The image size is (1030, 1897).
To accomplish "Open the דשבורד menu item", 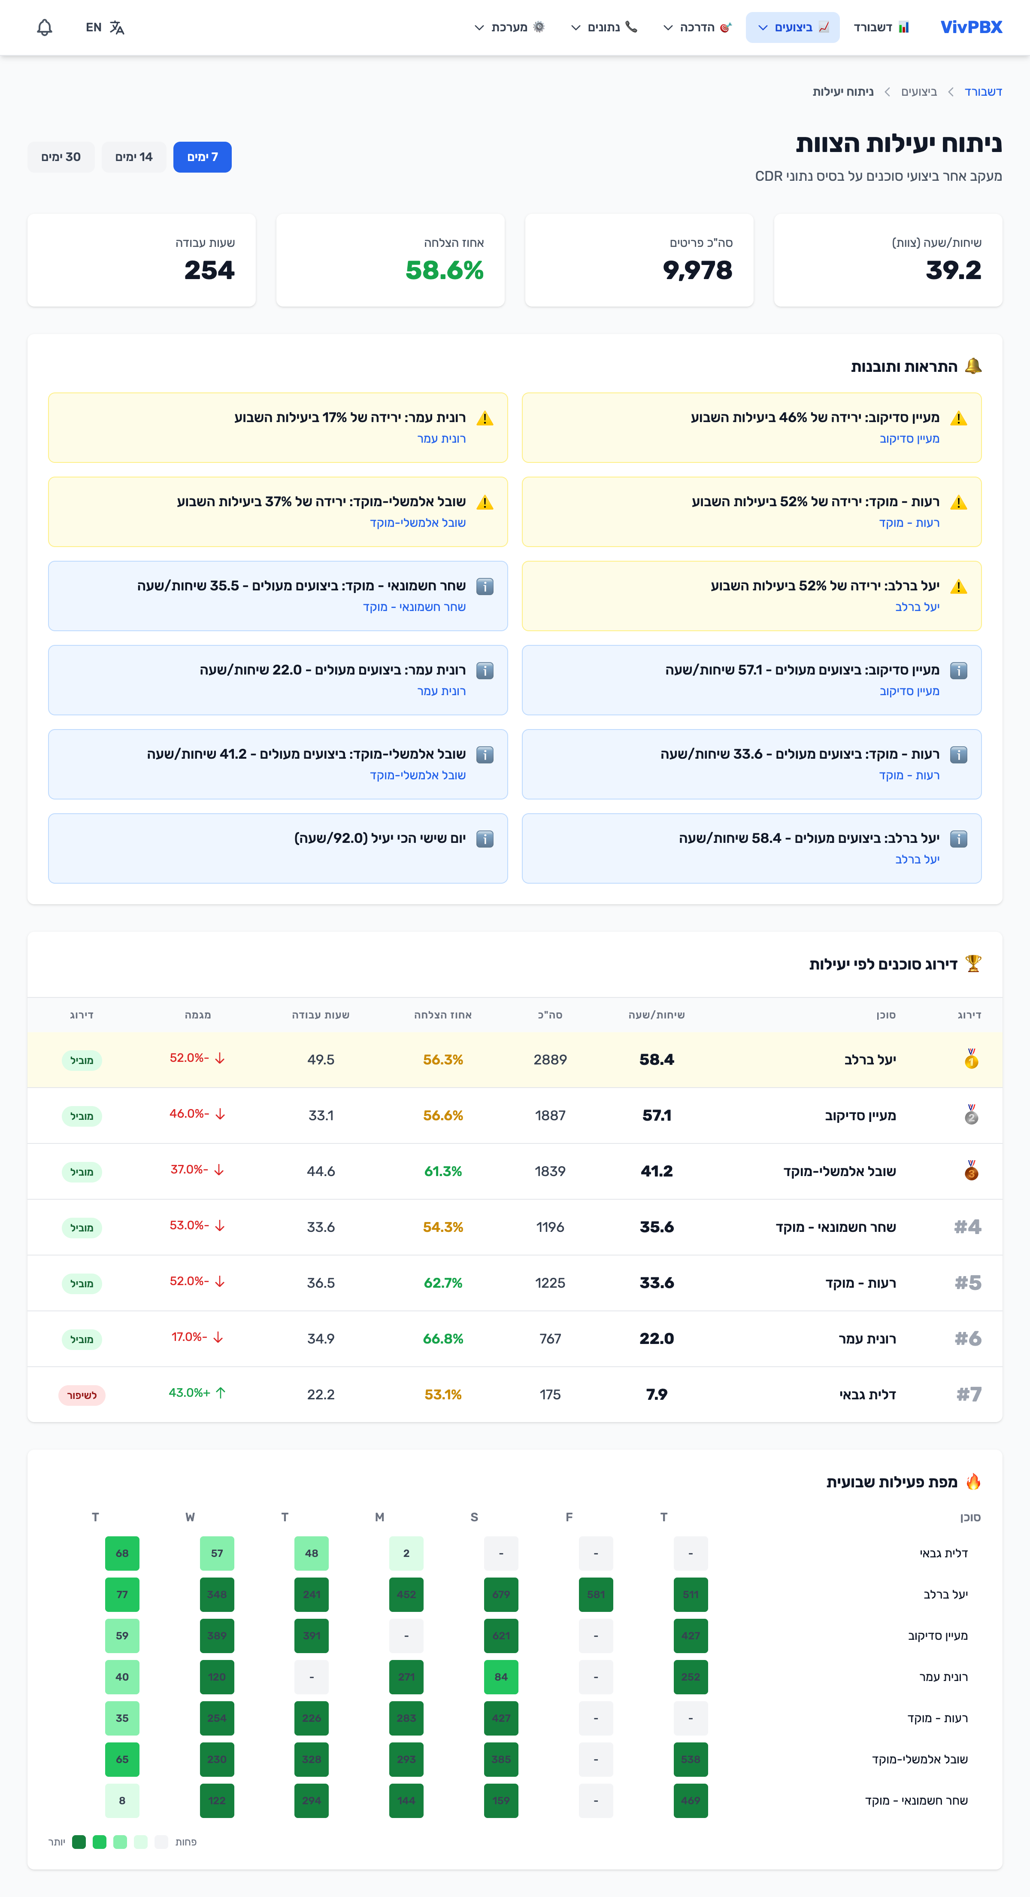I will (881, 27).
